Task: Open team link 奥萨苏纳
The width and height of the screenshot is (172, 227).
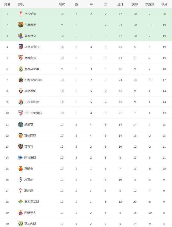Action: [x=30, y=91]
